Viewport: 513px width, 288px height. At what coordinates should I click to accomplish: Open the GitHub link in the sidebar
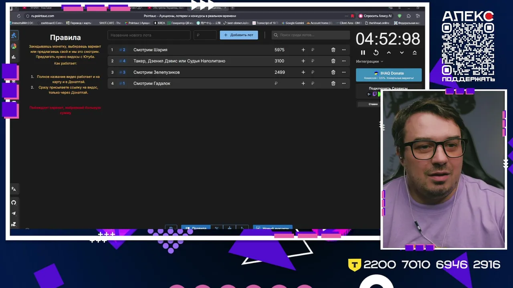tap(14, 202)
